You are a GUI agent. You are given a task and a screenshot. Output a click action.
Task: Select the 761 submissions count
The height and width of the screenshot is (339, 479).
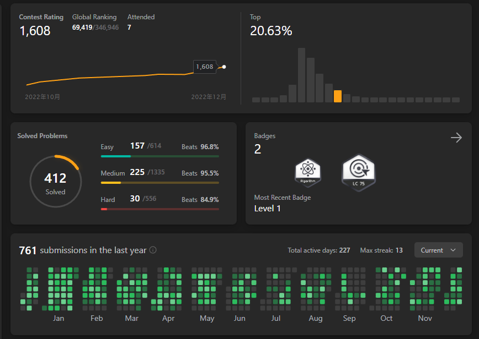[x=28, y=250]
